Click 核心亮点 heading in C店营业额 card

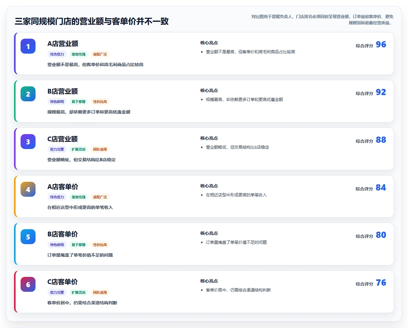tap(209, 138)
